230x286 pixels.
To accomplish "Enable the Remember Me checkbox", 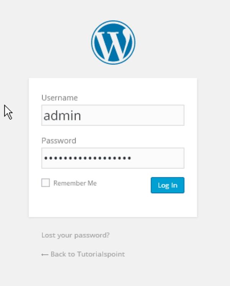I will 46,183.
